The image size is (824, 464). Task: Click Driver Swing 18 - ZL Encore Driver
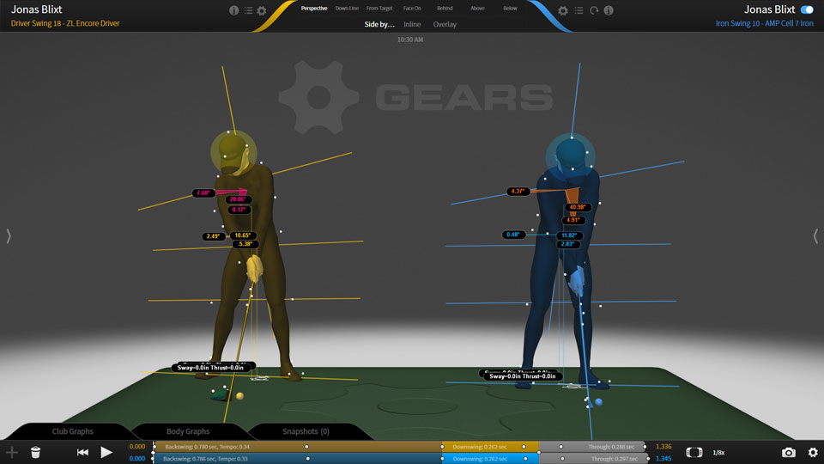click(65, 23)
